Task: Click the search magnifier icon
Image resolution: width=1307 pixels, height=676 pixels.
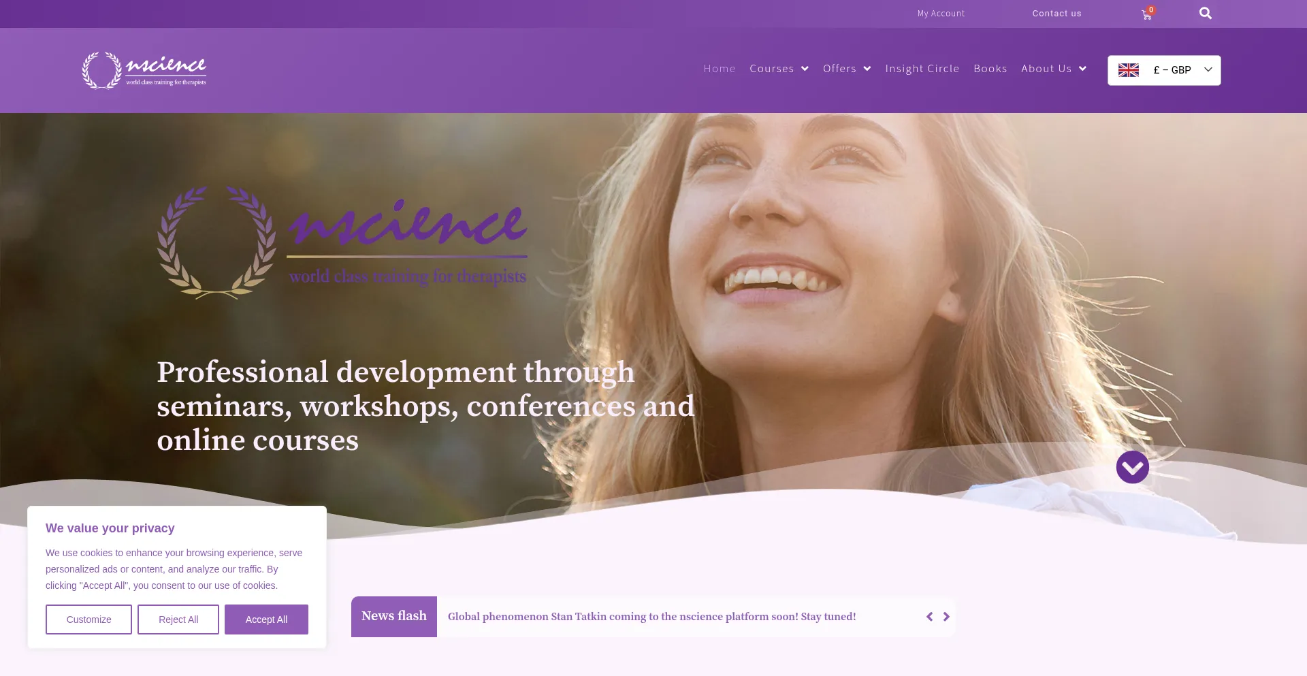Action: pyautogui.click(x=1205, y=14)
